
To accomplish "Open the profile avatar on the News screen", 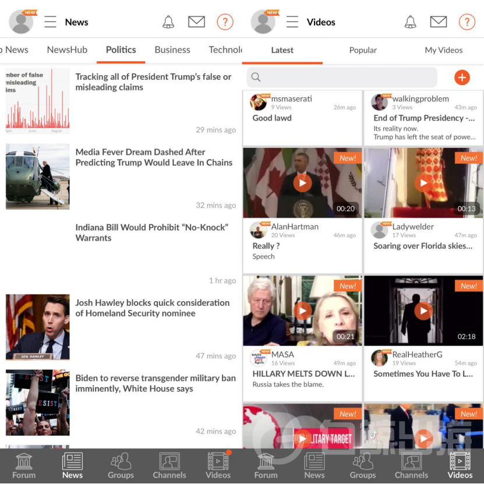I will click(22, 22).
